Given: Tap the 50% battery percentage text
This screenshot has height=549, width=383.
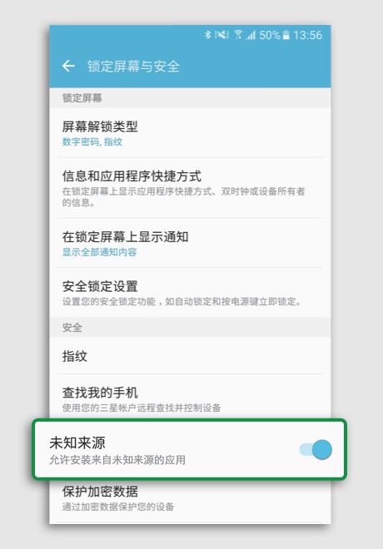Looking at the screenshot, I should [x=270, y=35].
